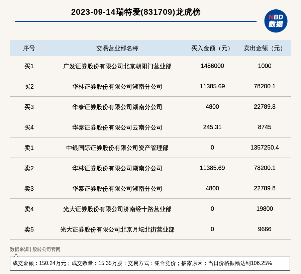
Task: Click the title 2023-09-14瑞特爱(831709)龙虎榜
Action: pyautogui.click(x=136, y=12)
